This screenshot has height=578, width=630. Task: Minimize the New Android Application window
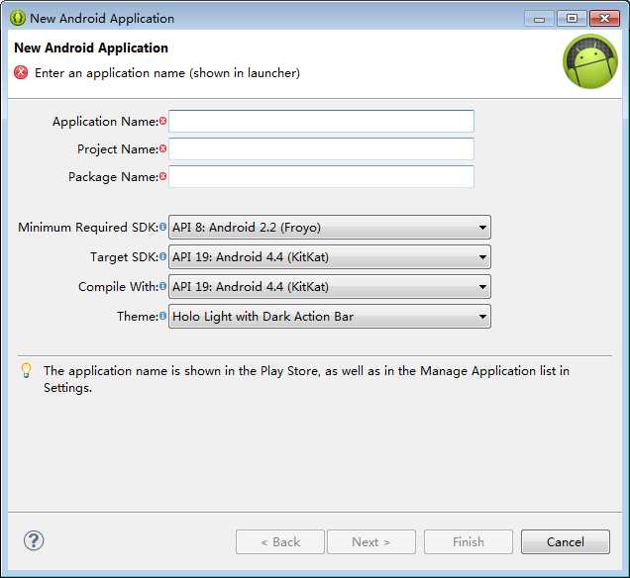pos(539,19)
